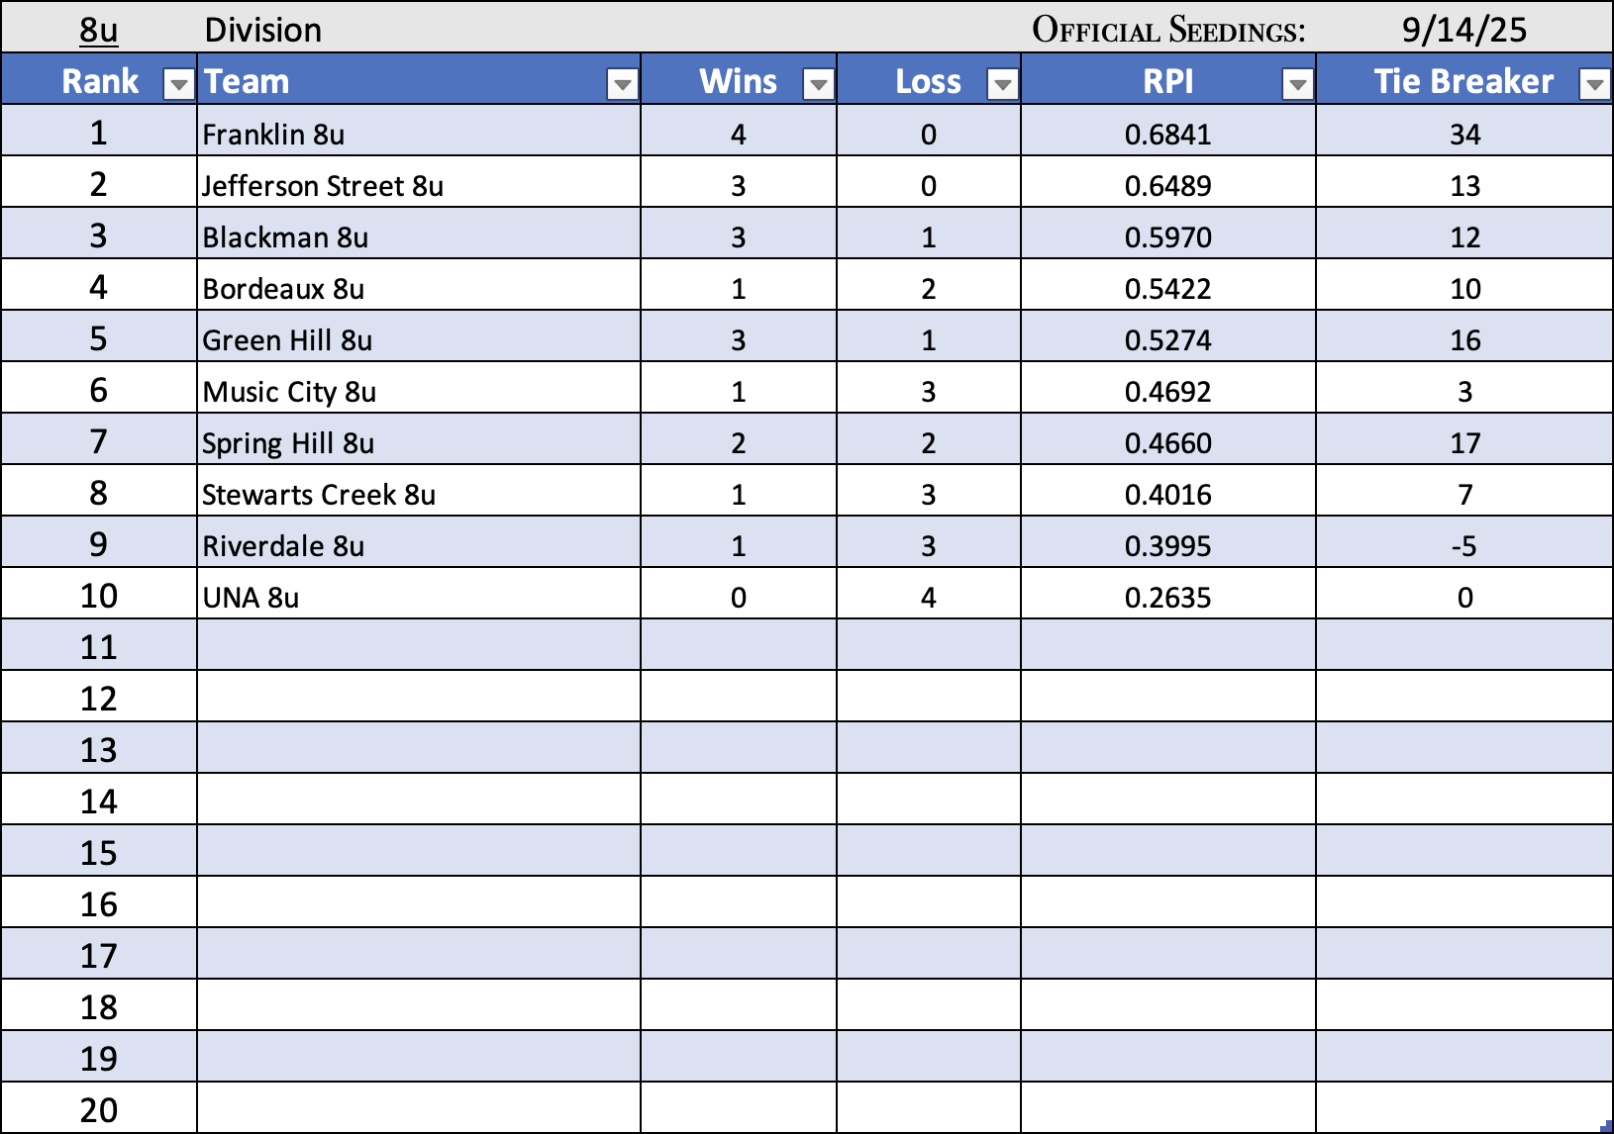Image resolution: width=1614 pixels, height=1134 pixels.
Task: Select rank number 20 cell
Action: 99,1109
